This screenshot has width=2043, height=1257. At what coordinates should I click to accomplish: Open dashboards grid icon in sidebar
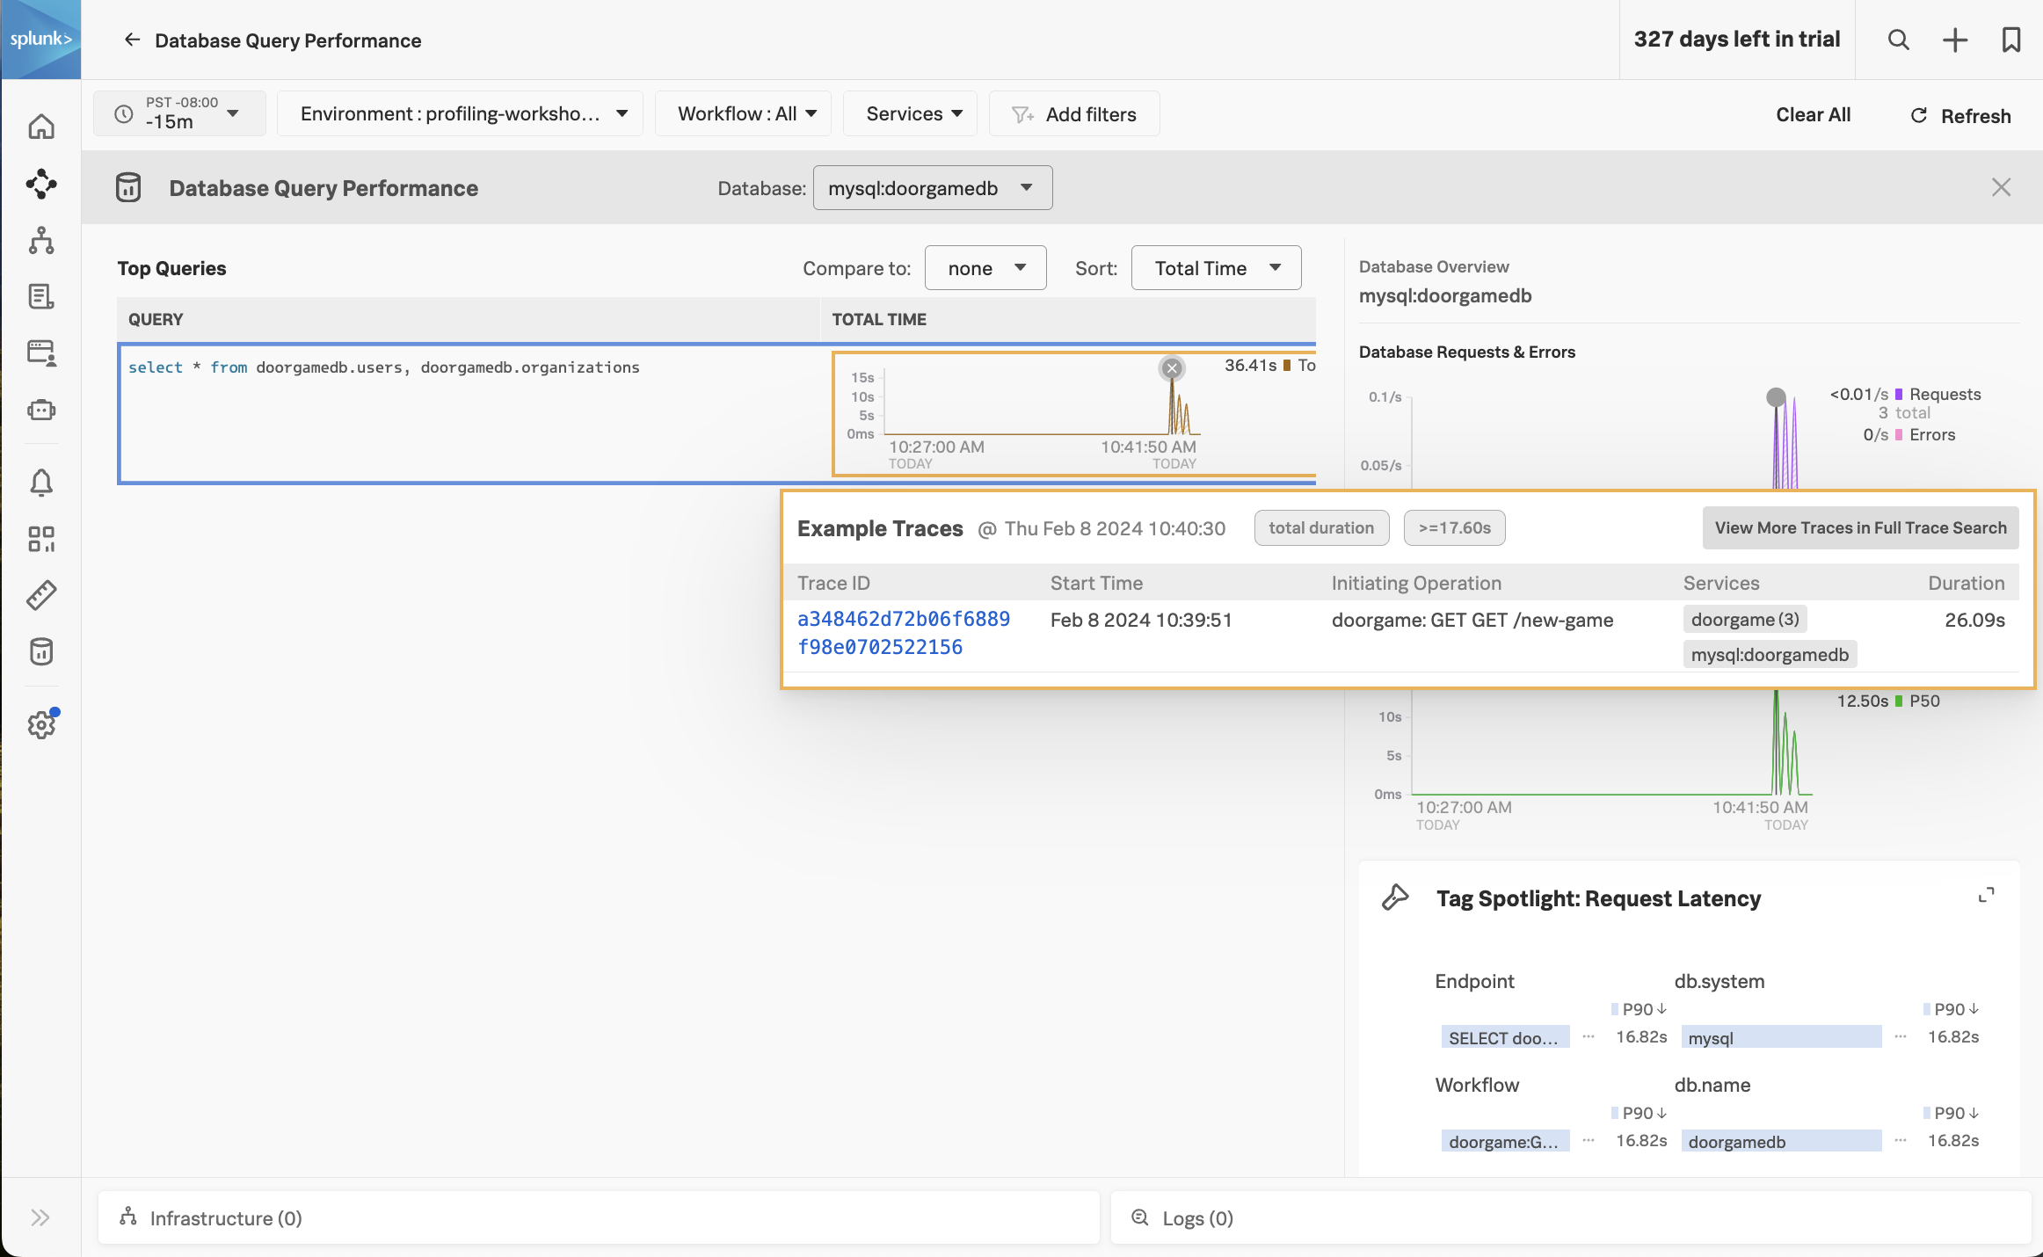(41, 539)
